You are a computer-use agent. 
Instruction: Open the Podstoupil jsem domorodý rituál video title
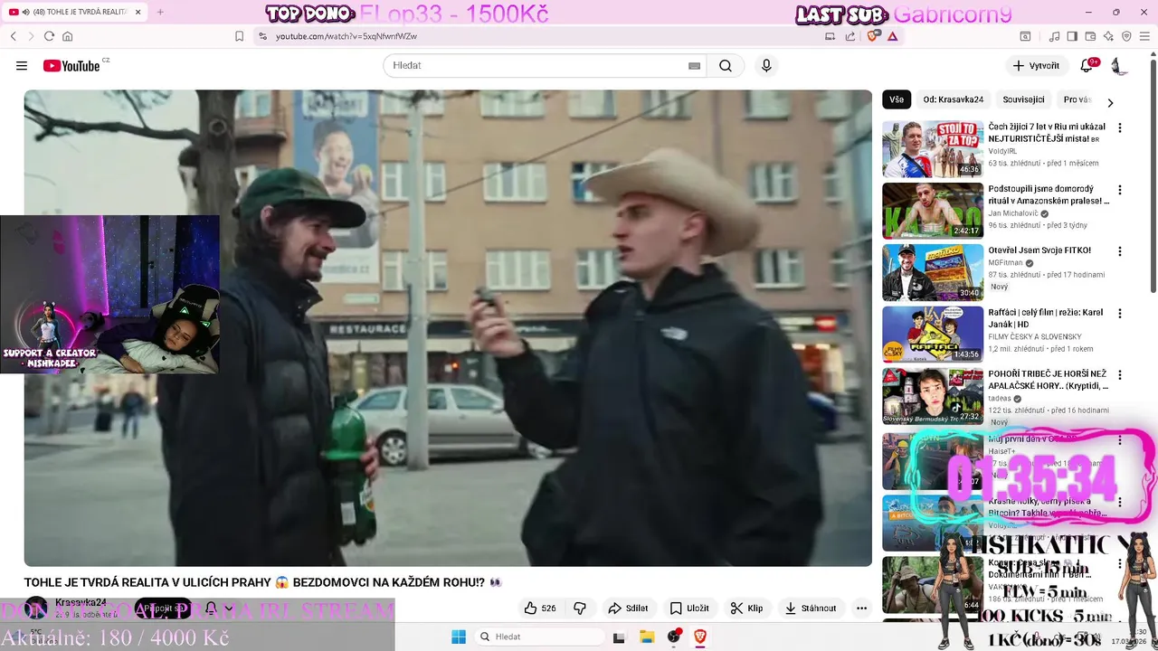pyautogui.click(x=1047, y=195)
